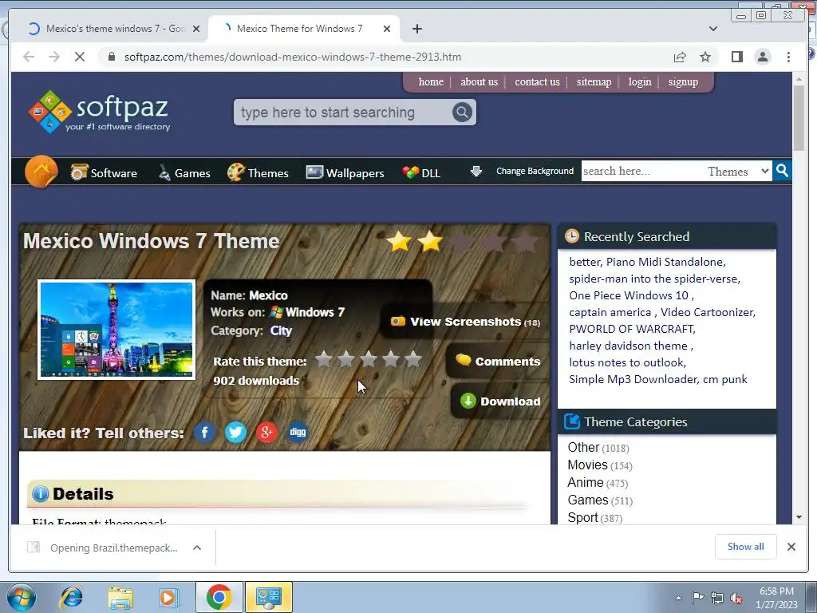Go back to previous page
The width and height of the screenshot is (817, 613).
tap(29, 57)
